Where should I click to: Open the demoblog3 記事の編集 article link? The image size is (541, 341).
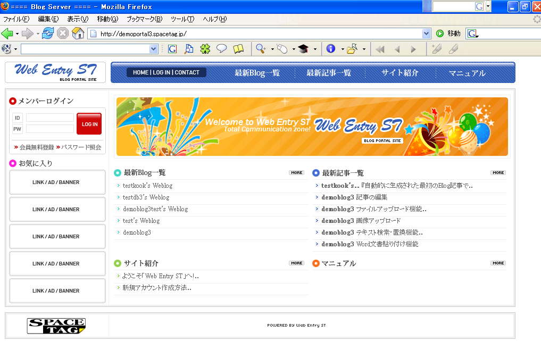[354, 197]
